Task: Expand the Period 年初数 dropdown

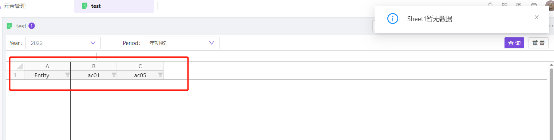Action: [x=182, y=43]
